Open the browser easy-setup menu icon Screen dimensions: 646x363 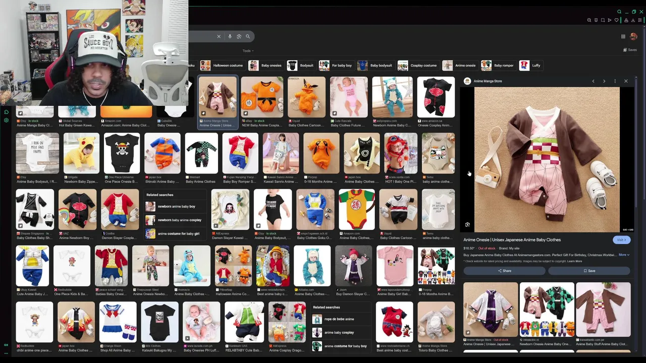point(640,20)
